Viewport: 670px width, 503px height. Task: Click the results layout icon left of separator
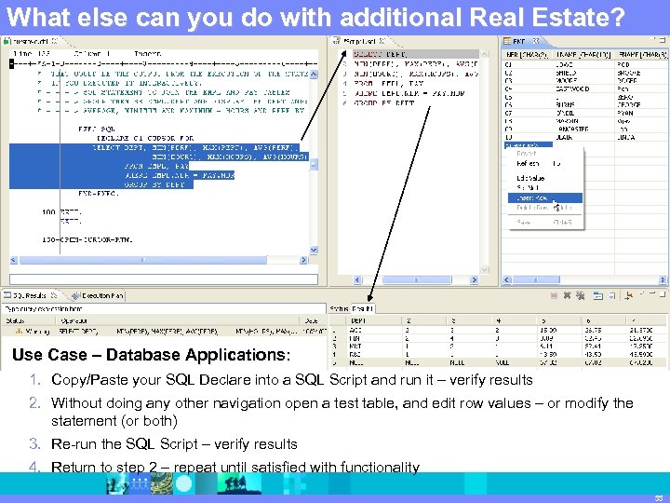[612, 295]
